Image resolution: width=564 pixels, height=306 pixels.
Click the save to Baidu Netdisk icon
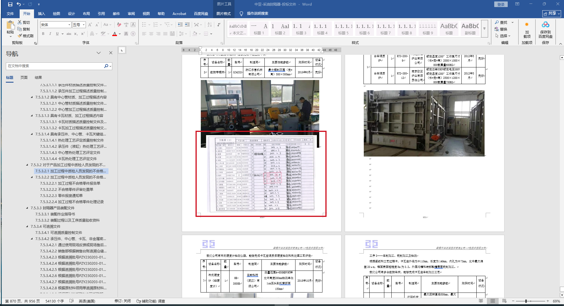[x=545, y=25]
